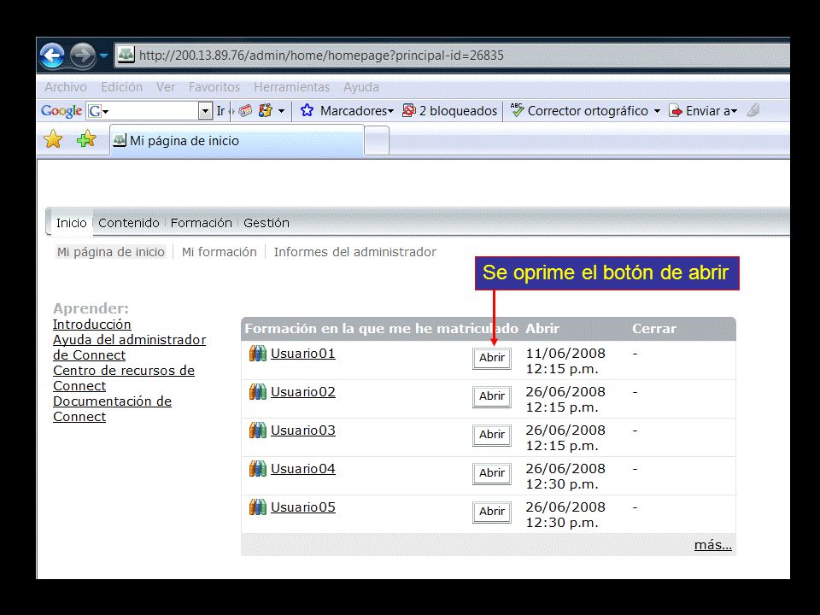Switch to the Formación navigation tab
Screen dimensions: 820x615
[202, 223]
